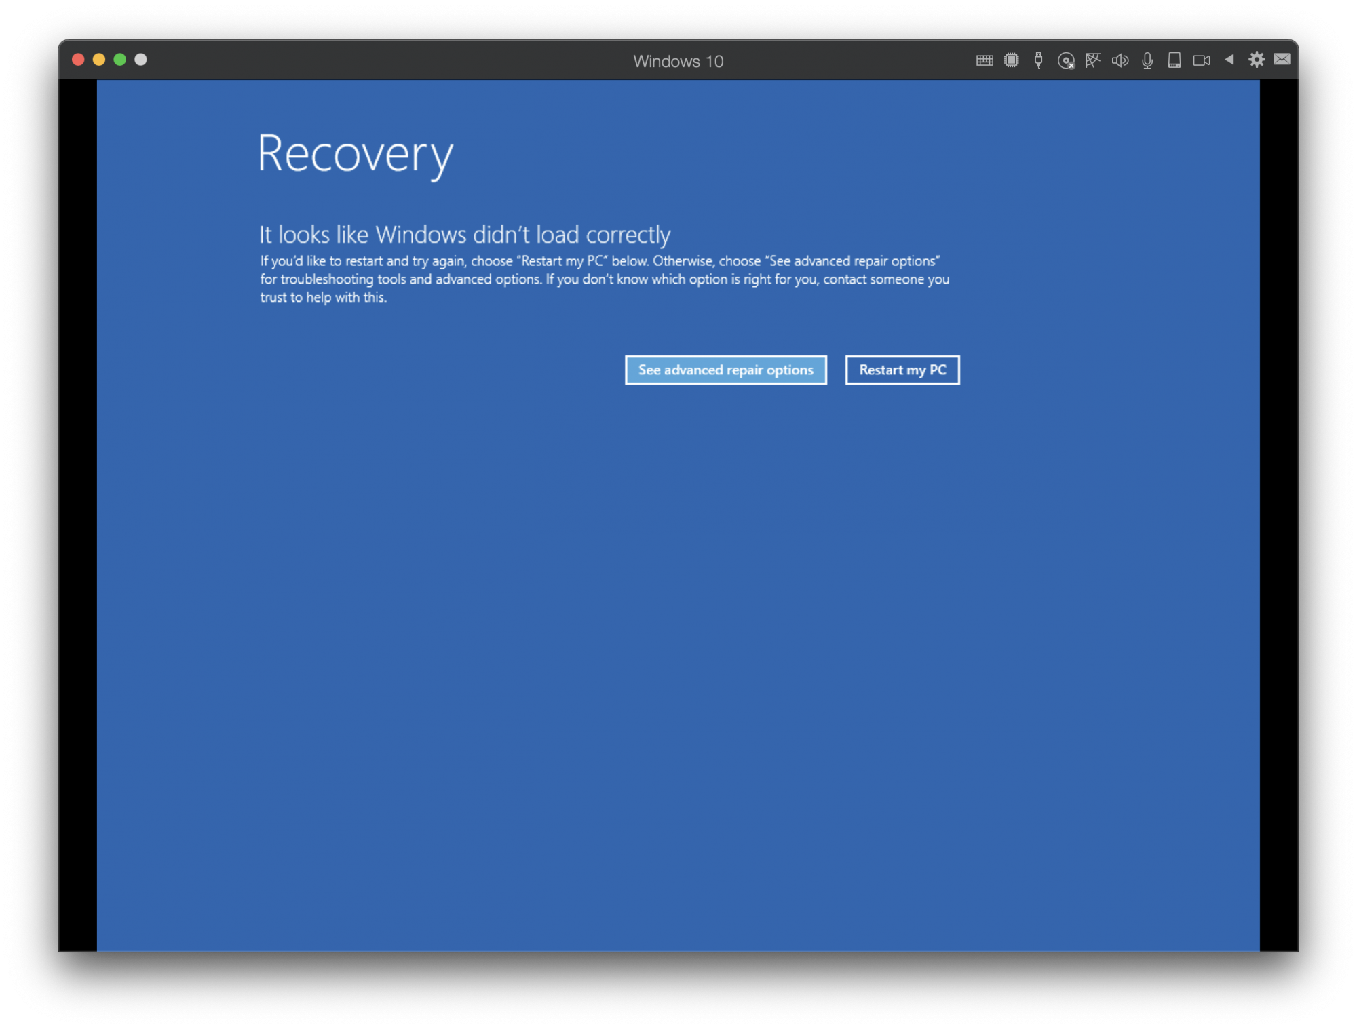Viewport: 1357px width, 1029px height.
Task: Click the CPU chip icon in the title bar
Action: [1012, 60]
